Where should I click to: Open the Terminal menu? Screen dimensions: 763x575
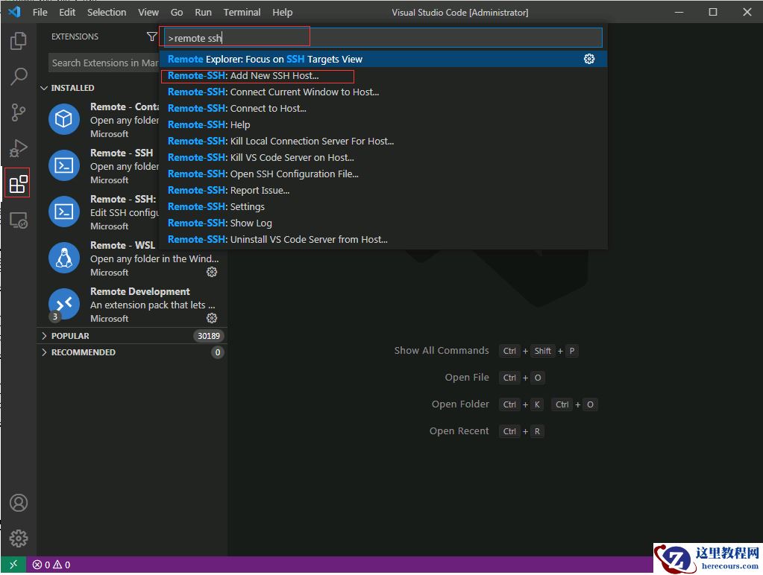242,12
